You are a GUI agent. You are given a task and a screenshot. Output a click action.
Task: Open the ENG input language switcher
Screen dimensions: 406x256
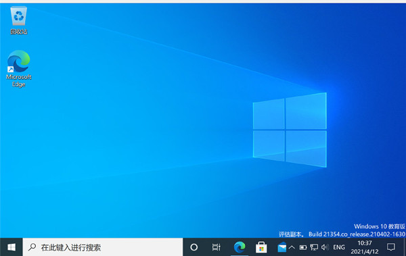pos(339,247)
